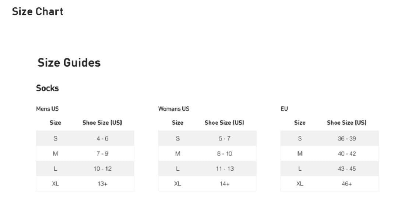This screenshot has height=199, width=405.
Task: Click "5 - 7" in the Womans US table
Action: [x=225, y=139]
